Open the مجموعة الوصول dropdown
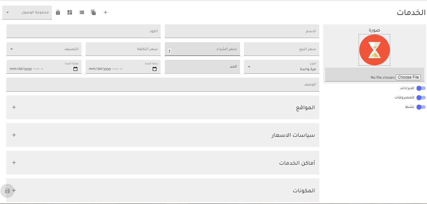Image resolution: width=427 pixels, height=204 pixels. coord(7,12)
